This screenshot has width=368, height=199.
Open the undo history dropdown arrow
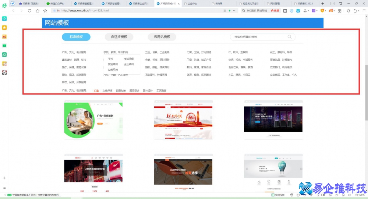[x=358, y=11]
